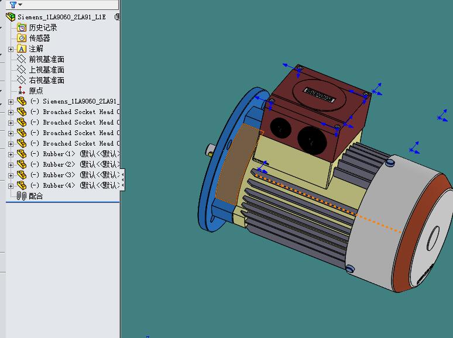The height and width of the screenshot is (338, 453).
Task: Click the 原点 origin item
Action: pyautogui.click(x=36, y=91)
